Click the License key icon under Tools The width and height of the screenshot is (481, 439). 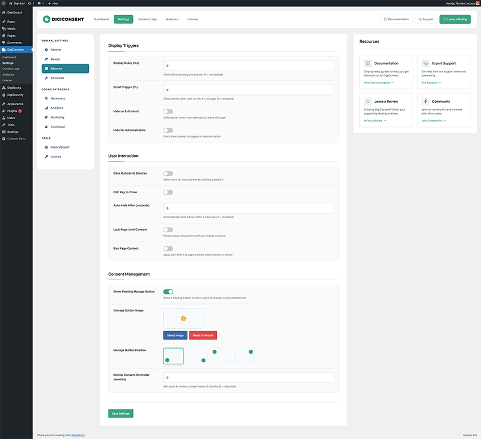(x=46, y=157)
